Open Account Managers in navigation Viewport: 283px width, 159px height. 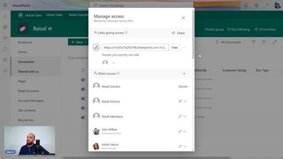(x=31, y=101)
